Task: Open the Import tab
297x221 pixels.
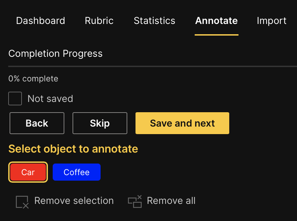Action: (x=271, y=21)
